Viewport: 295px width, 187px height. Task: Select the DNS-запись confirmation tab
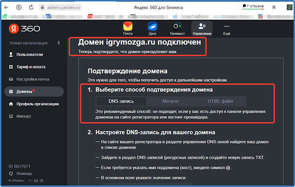(121, 101)
